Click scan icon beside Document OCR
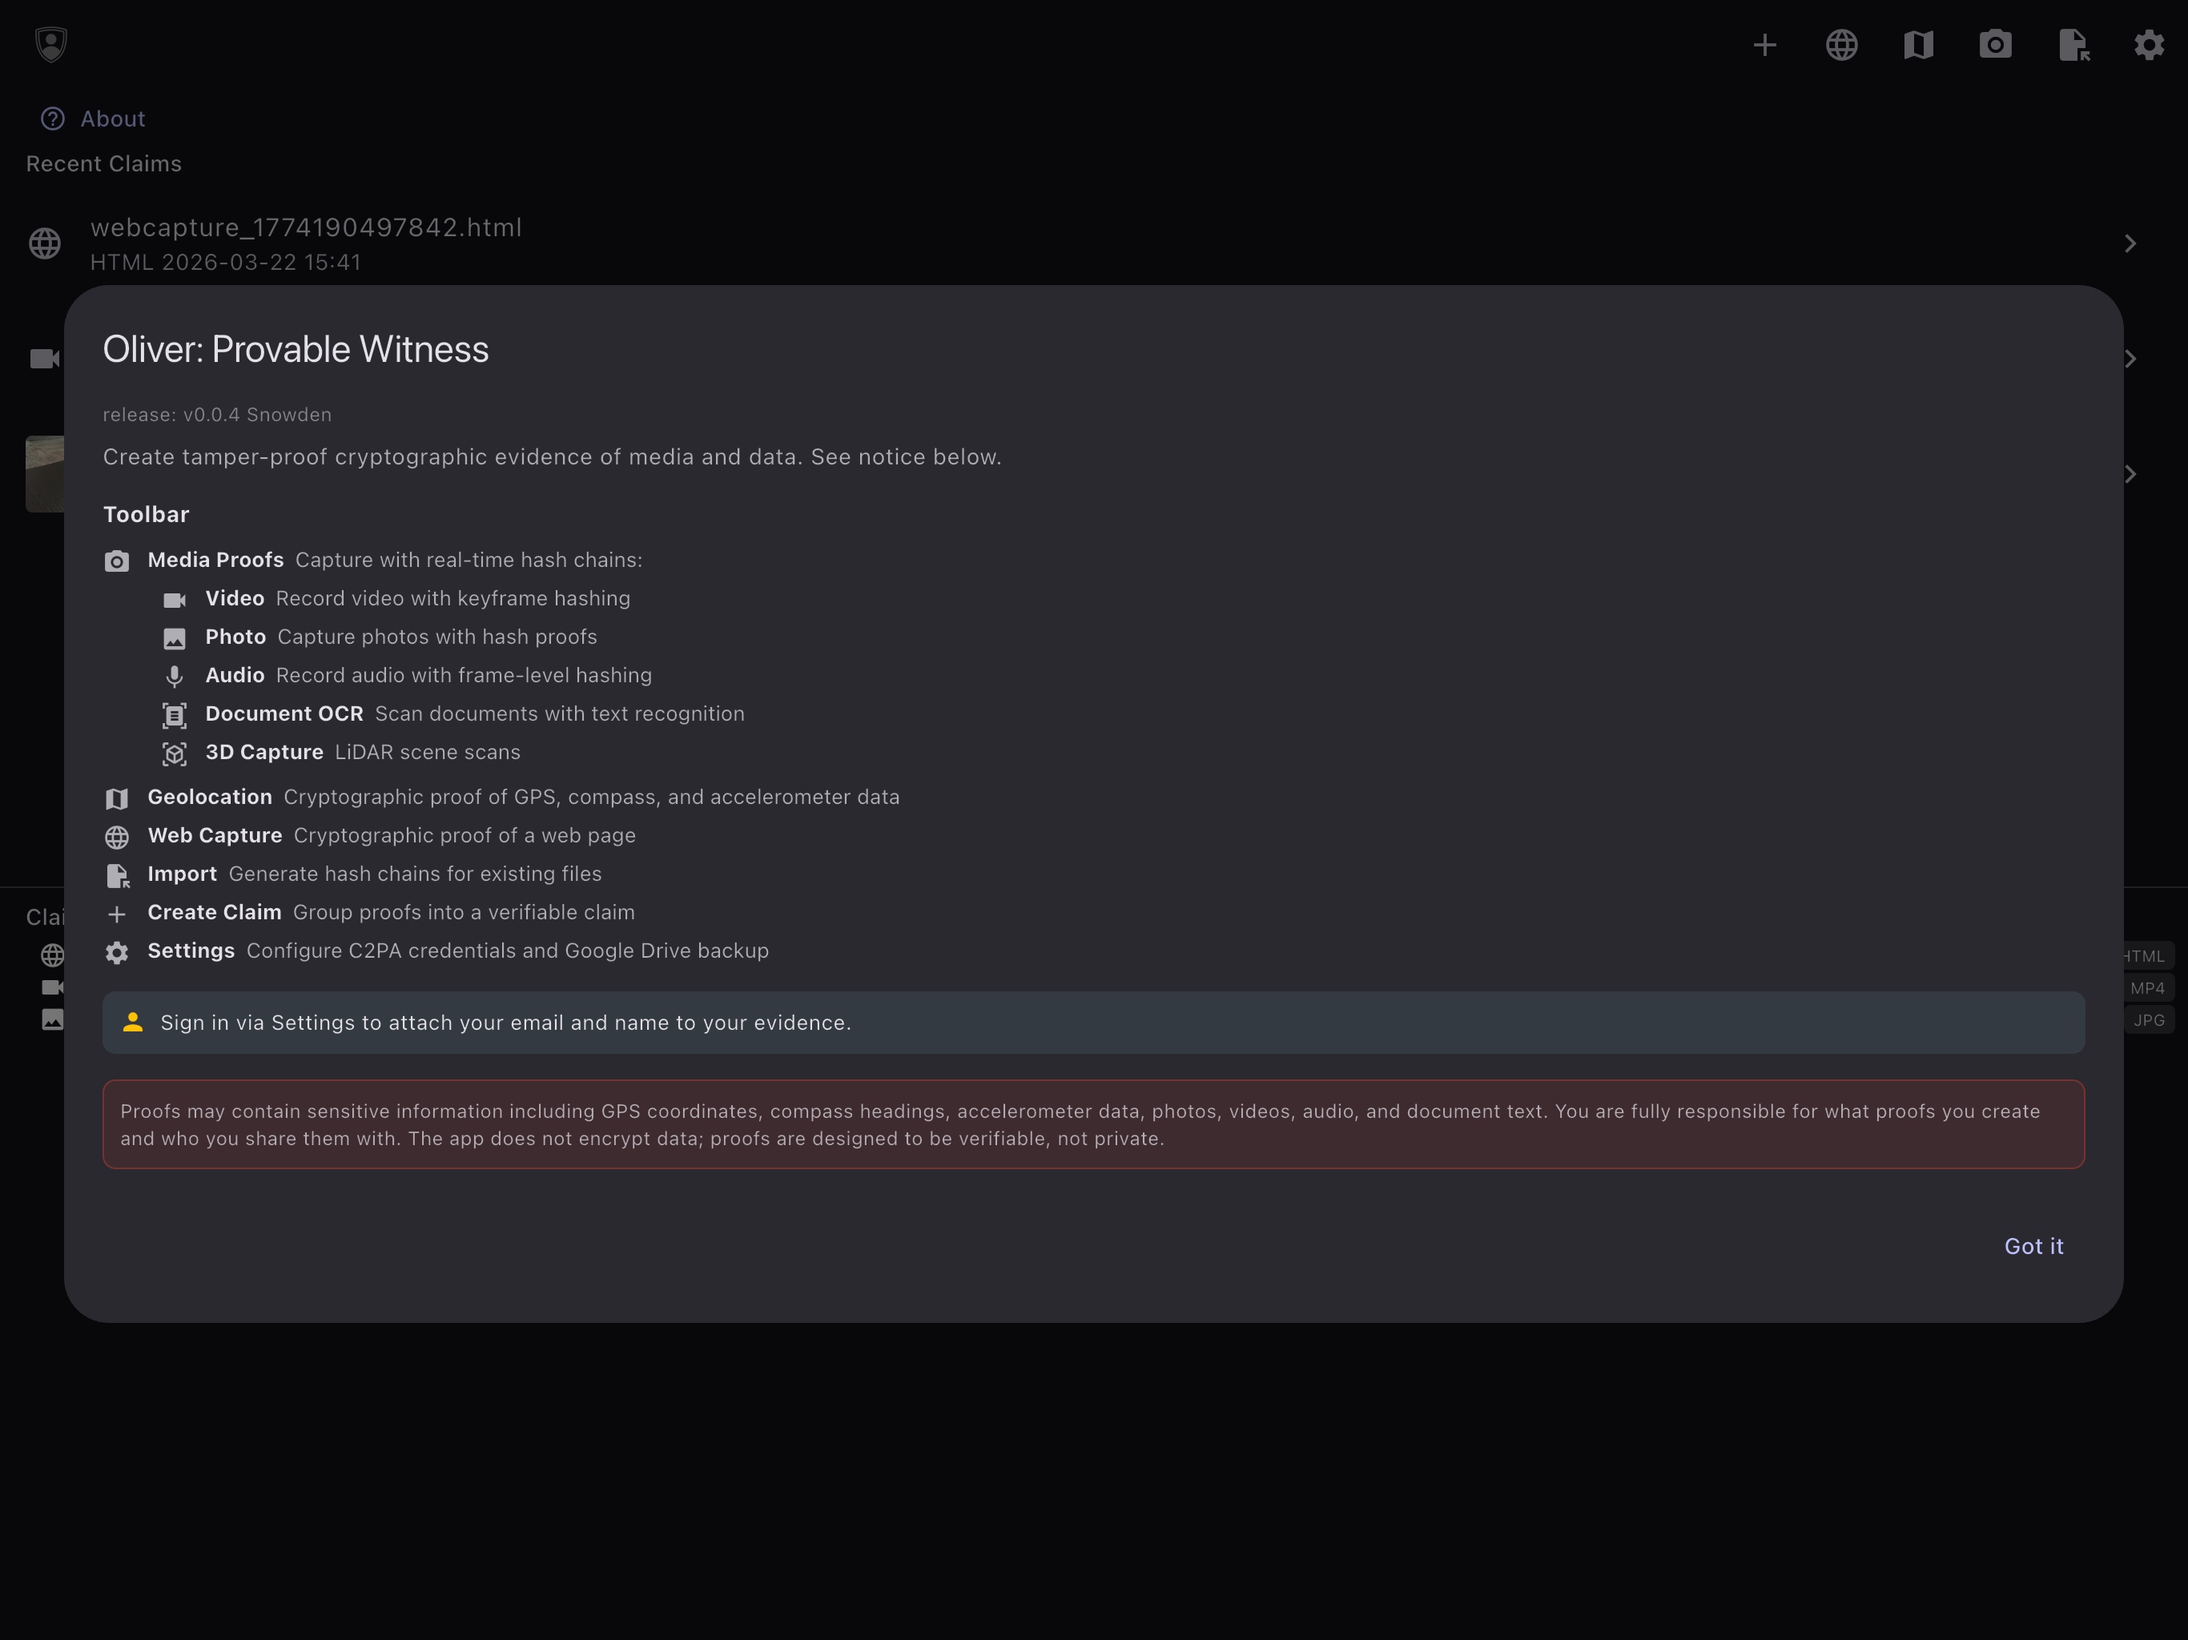Image resolution: width=2188 pixels, height=1640 pixels. (x=174, y=715)
